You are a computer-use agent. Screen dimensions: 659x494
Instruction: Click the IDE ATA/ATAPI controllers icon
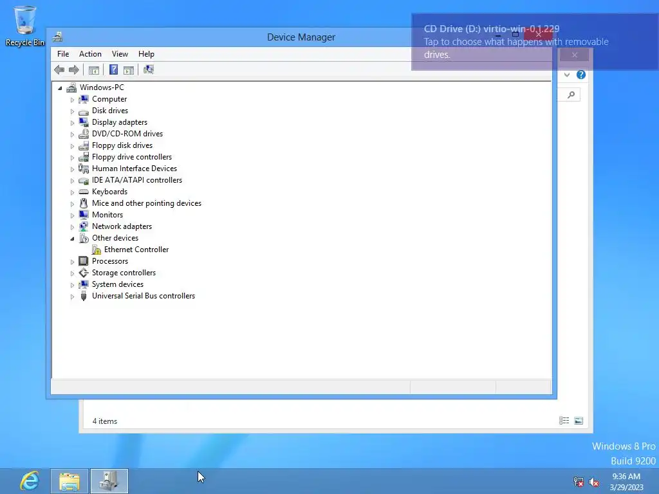(84, 180)
